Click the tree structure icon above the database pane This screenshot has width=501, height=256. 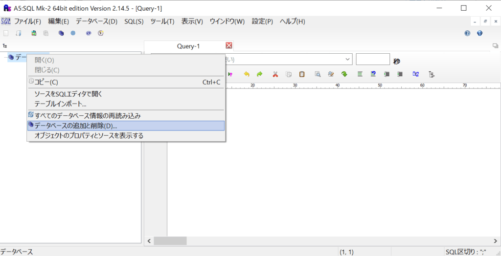[5, 46]
